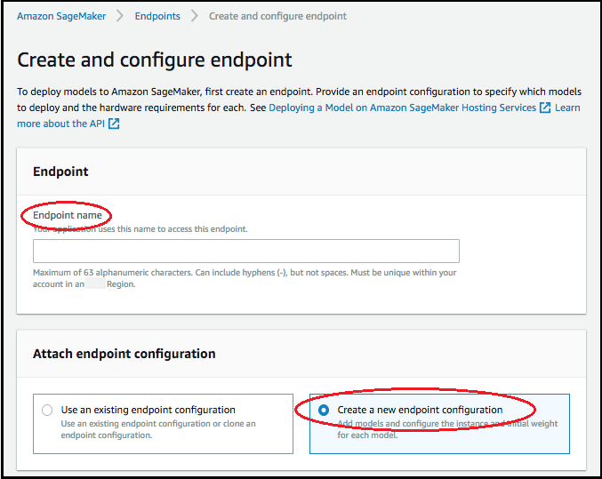Click external-link icon after Hosting Services link
The width and height of the screenshot is (602, 479).
(x=544, y=108)
